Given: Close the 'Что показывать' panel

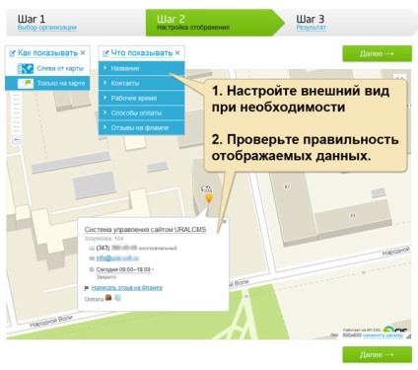Looking at the screenshot, I should tap(177, 52).
